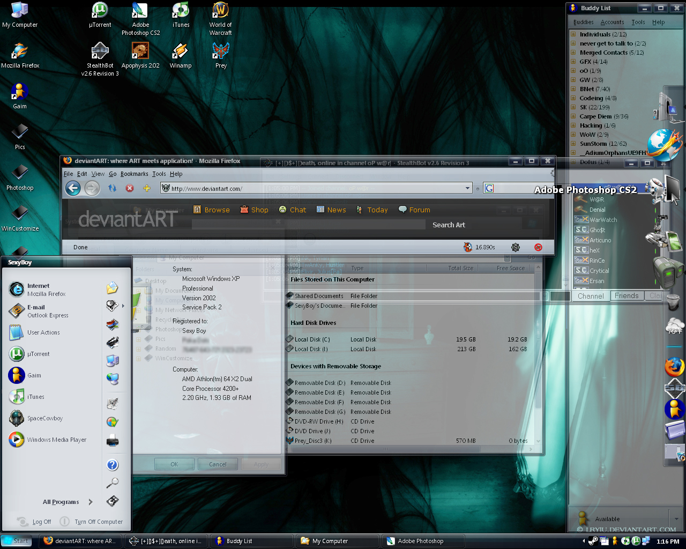
Task: Click the globe browser icon in the dock
Action: click(665, 145)
